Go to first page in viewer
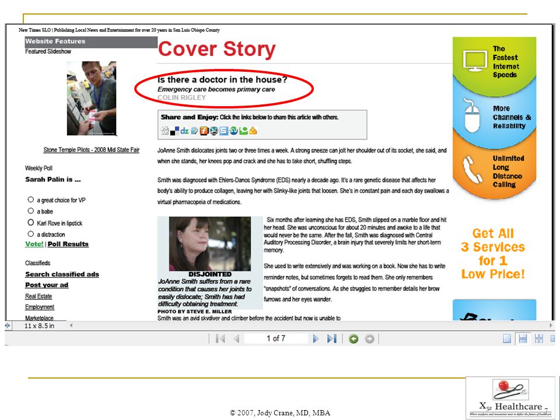 (x=220, y=338)
